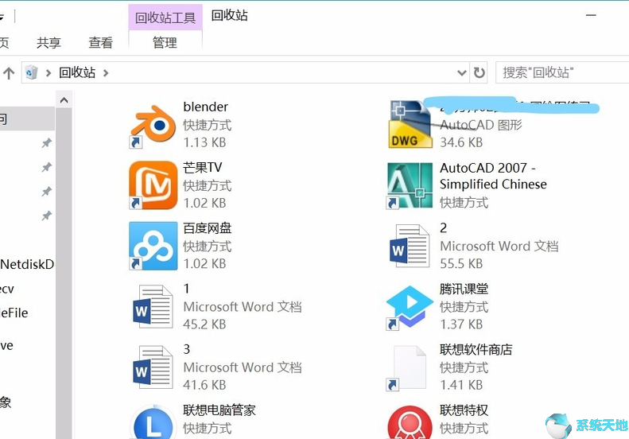Screen dimensions: 629x439
Task: Go up one folder level arrow
Action: 9,73
